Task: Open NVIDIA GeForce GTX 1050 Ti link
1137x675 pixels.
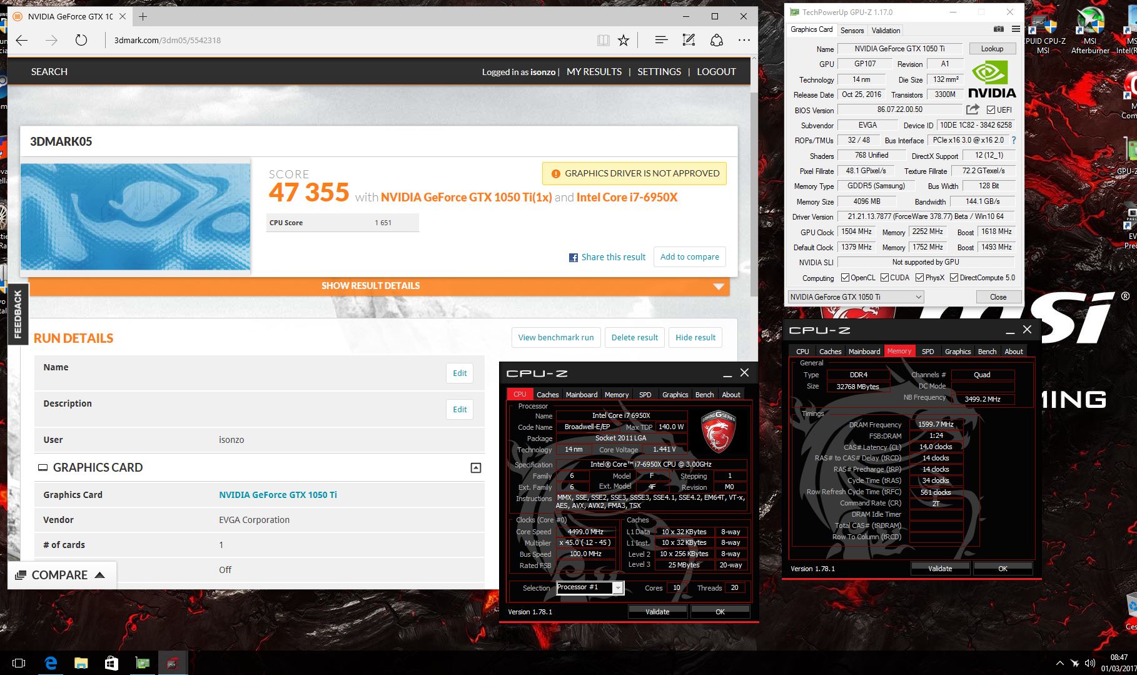Action: [x=278, y=495]
